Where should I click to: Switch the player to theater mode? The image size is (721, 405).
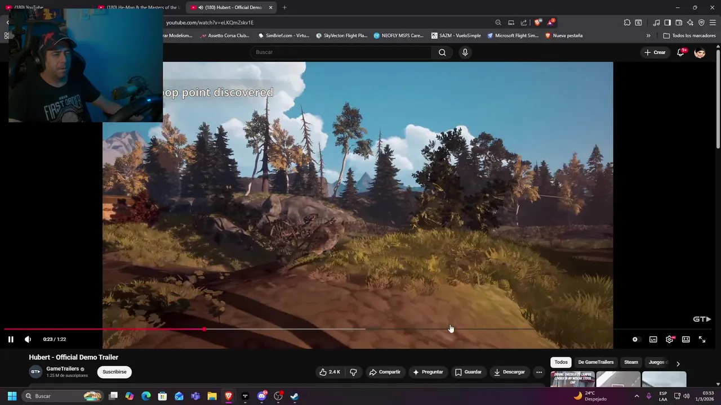686,339
